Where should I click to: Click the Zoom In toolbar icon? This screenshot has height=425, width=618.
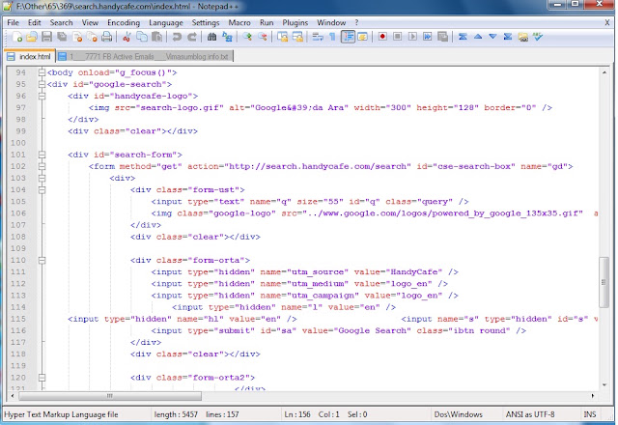[x=247, y=37]
